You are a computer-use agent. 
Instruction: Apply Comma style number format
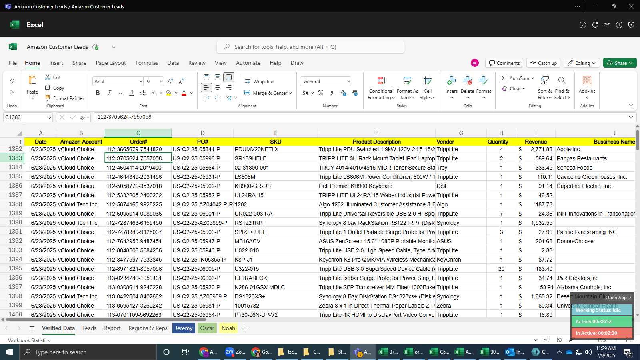(x=332, y=93)
